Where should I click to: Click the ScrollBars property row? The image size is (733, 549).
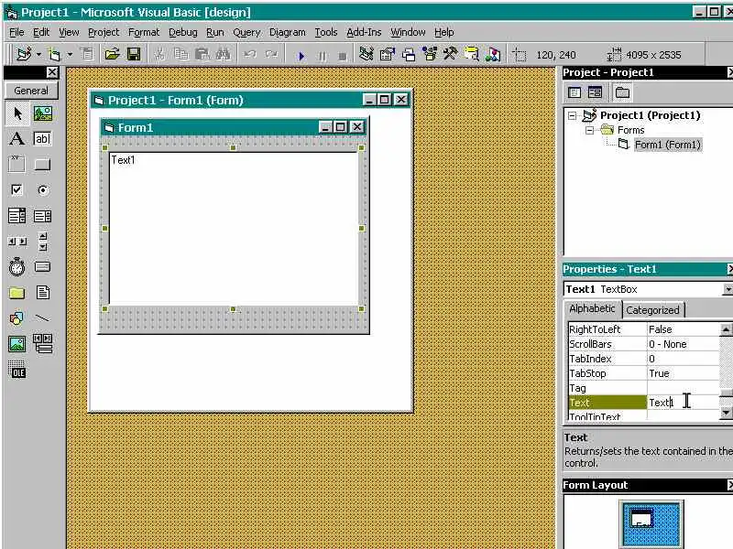click(643, 344)
